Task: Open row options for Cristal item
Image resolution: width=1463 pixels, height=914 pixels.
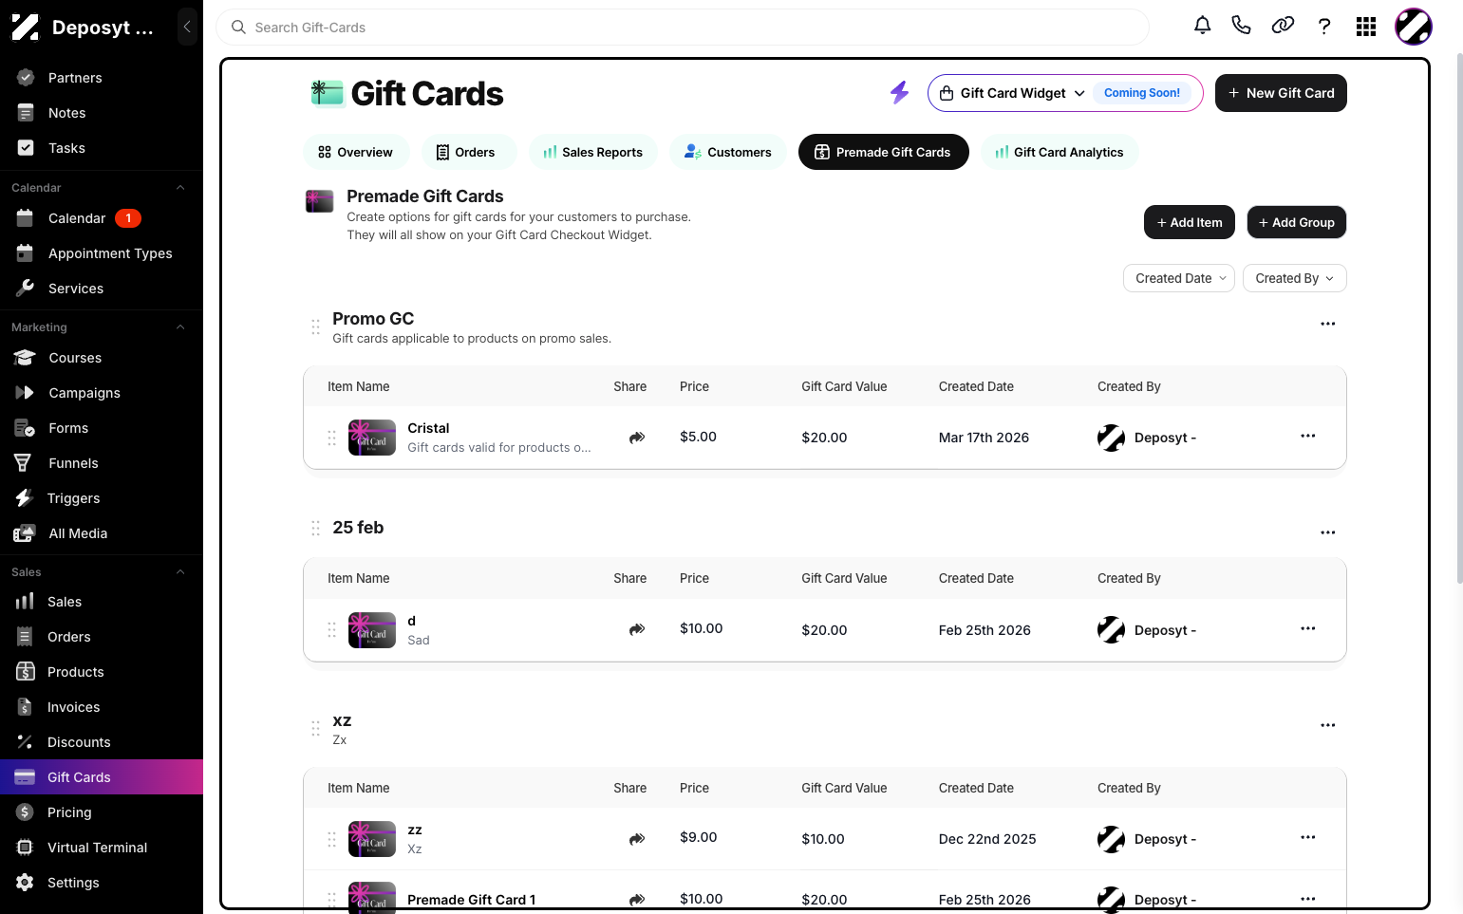Action: tap(1307, 436)
